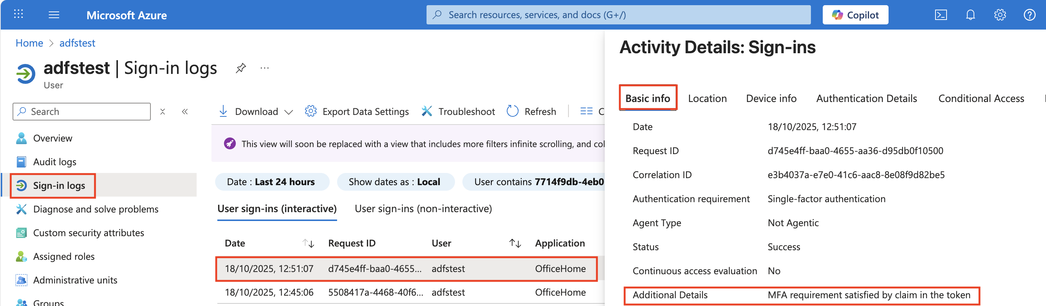Viewport: 1046px width, 306px height.
Task: Pin the Sign-in logs page
Action: 241,68
